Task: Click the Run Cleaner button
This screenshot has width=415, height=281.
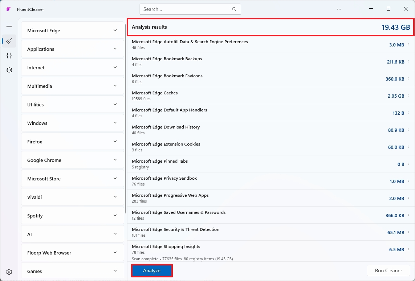Action: point(388,270)
